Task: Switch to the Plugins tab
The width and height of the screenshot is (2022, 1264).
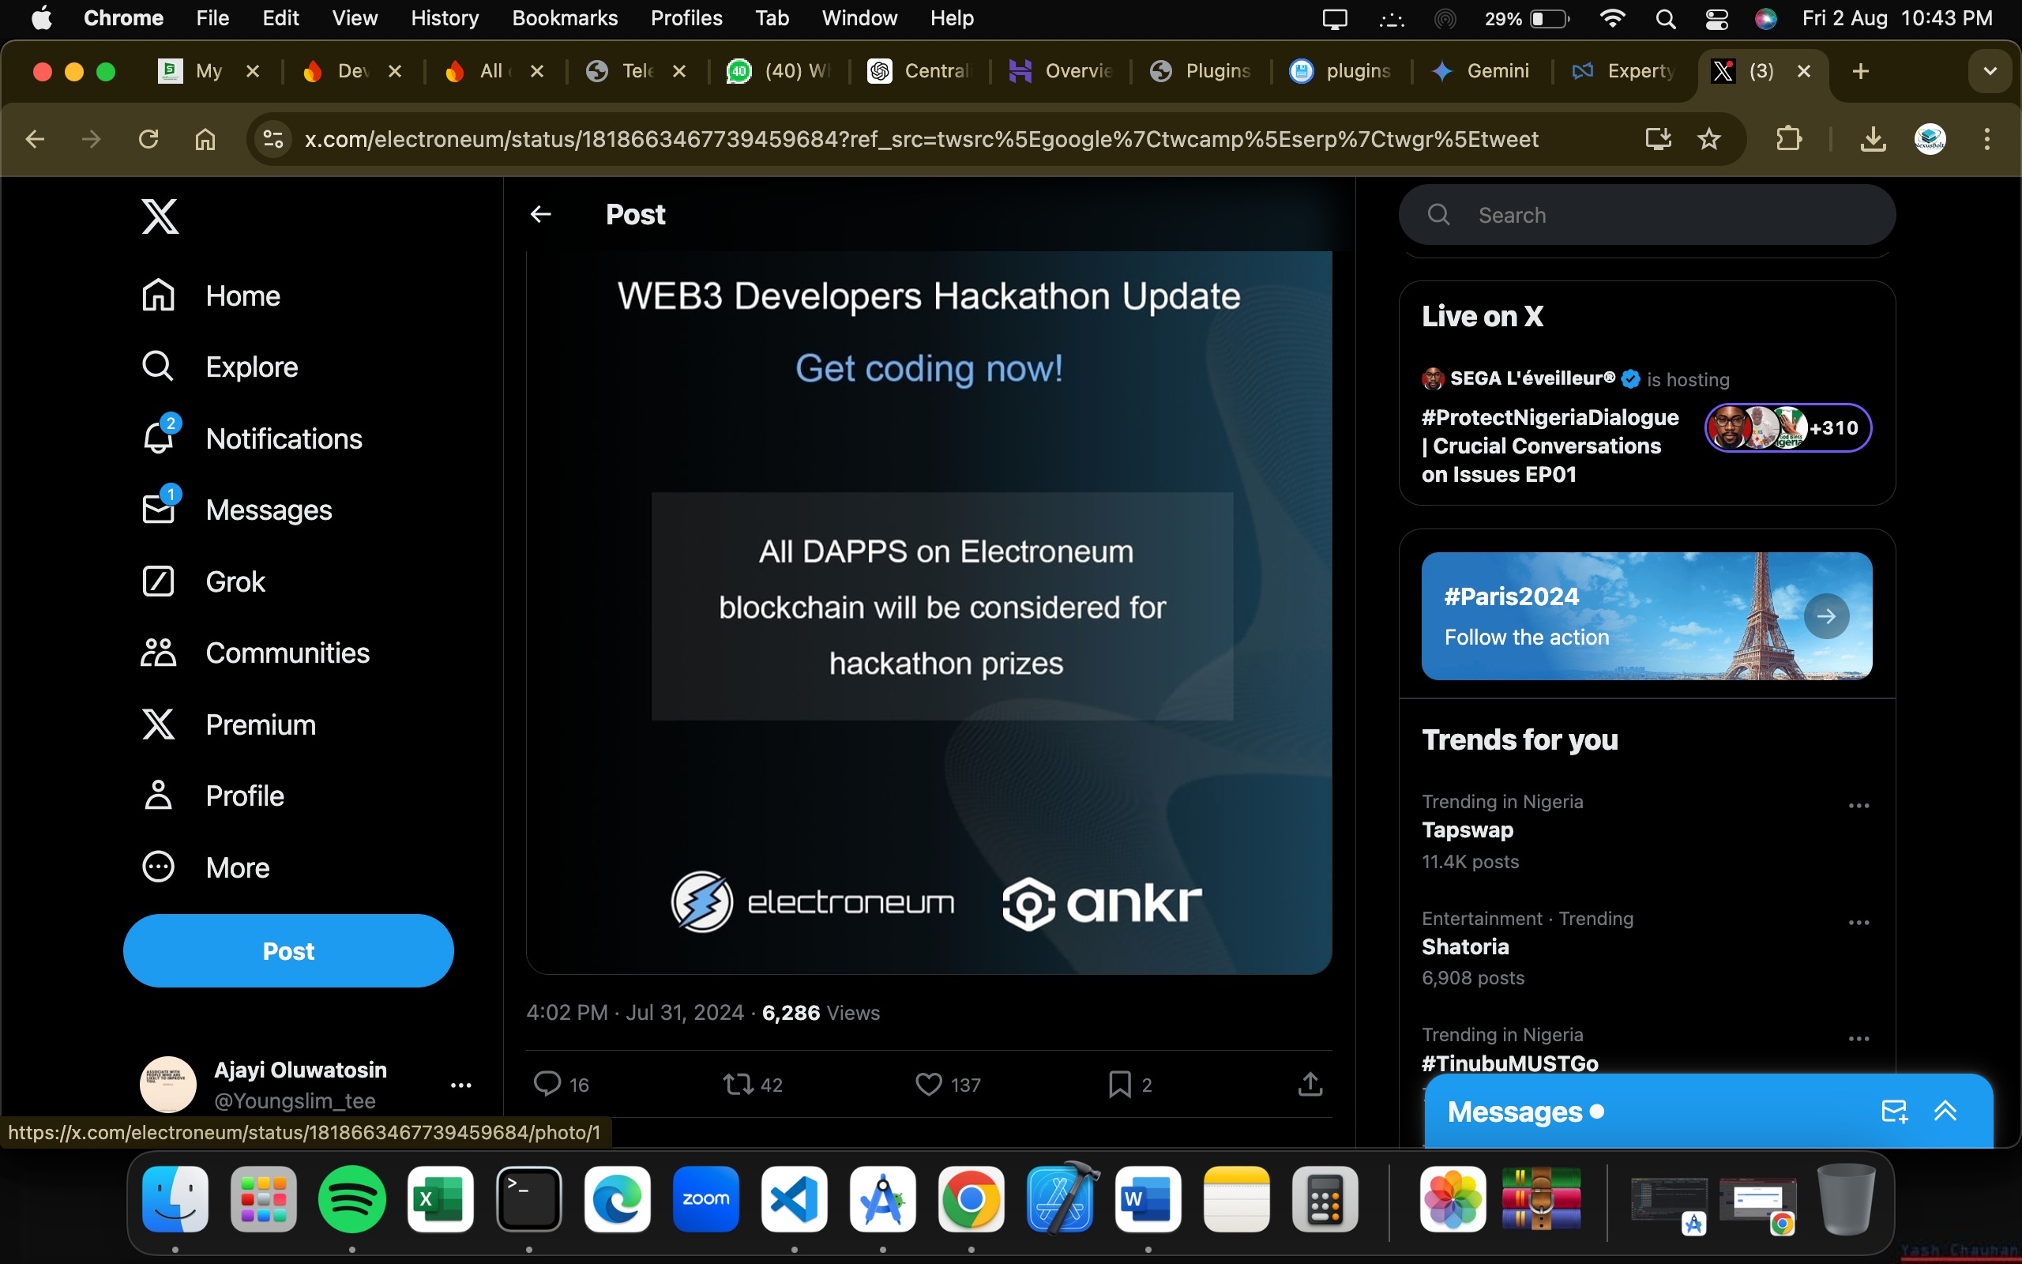Action: [x=1201, y=71]
